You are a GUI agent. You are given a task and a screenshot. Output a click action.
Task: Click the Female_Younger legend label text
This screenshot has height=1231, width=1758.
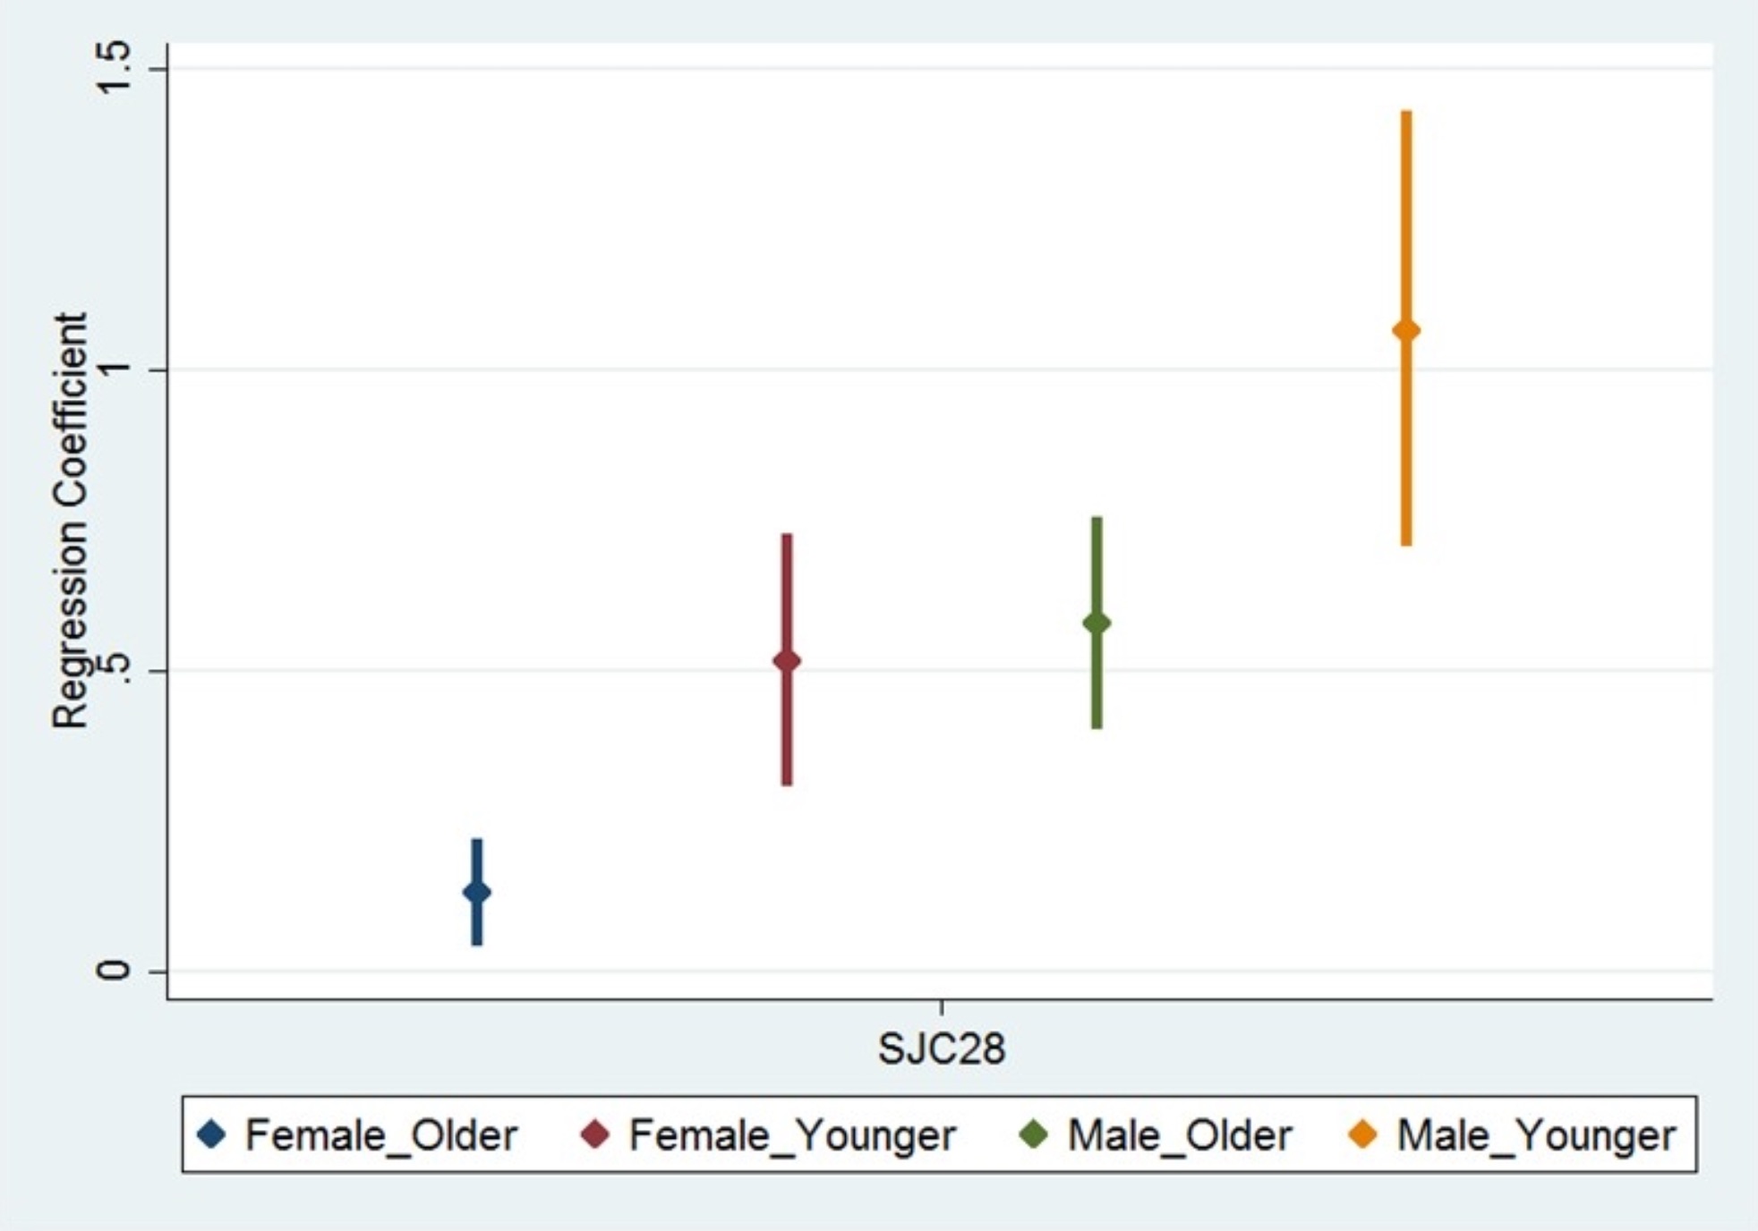[x=792, y=1135]
